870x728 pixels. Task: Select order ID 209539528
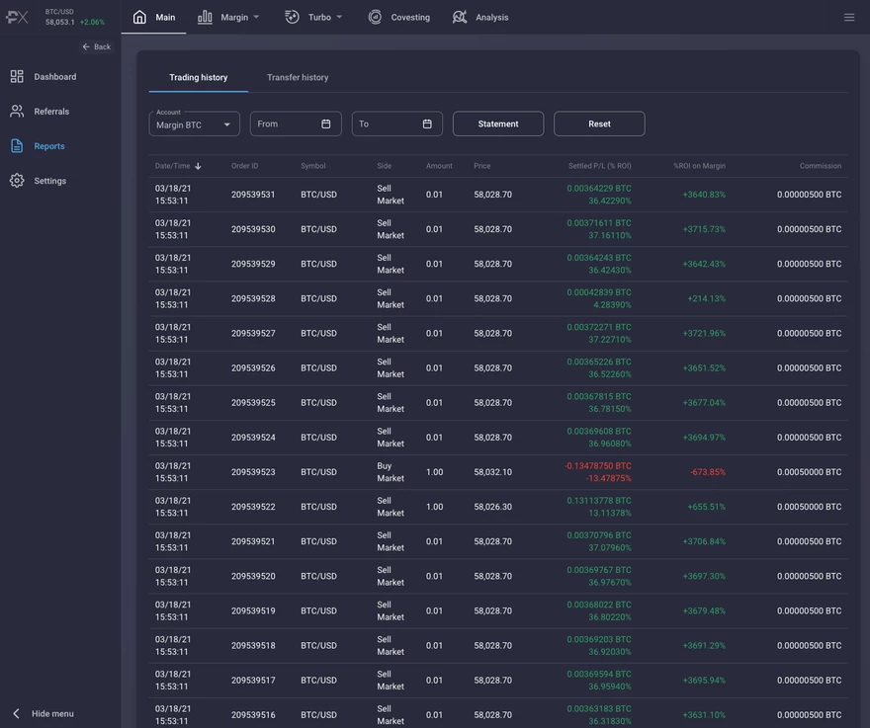click(253, 298)
